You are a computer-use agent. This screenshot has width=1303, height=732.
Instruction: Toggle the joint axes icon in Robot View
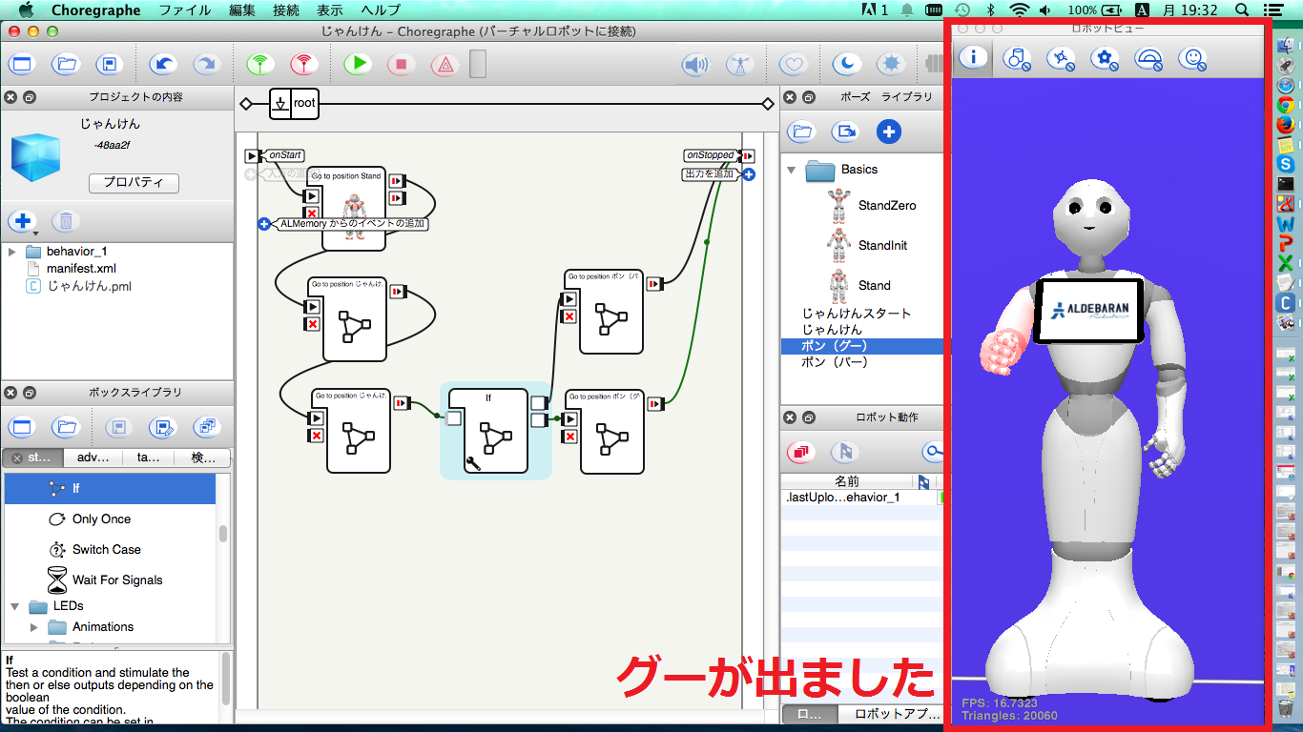coord(1062,59)
